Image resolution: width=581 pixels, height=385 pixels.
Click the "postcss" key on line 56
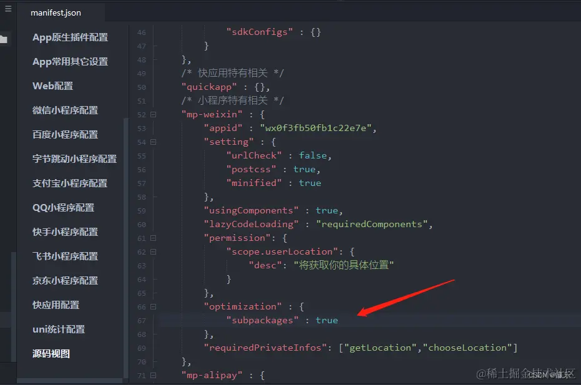coord(251,169)
